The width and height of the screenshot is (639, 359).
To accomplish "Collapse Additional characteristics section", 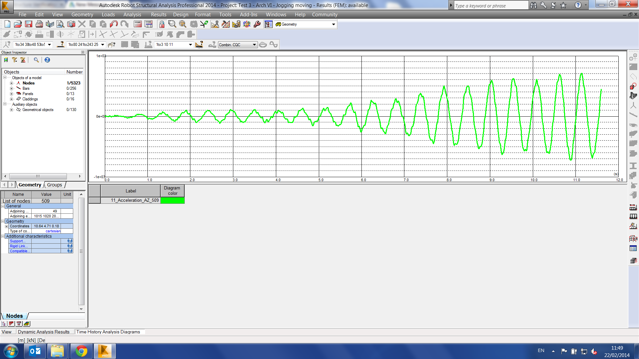I will (3, 236).
